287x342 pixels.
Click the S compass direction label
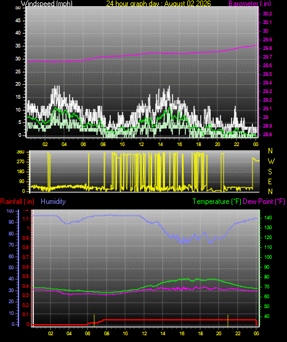270,172
